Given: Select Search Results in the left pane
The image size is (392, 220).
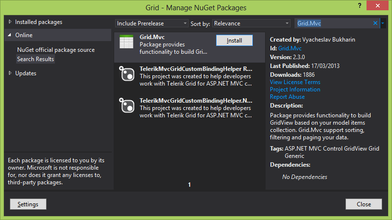Looking at the screenshot, I should pos(36,59).
